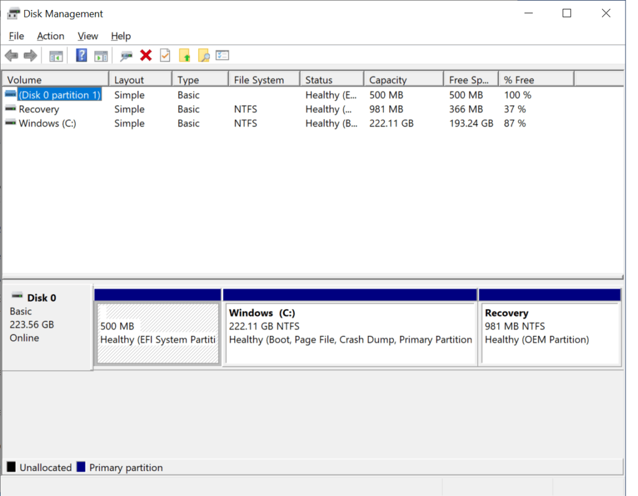Select the 500 MB EFI System partition block
This screenshot has width=638, height=496.
158,333
